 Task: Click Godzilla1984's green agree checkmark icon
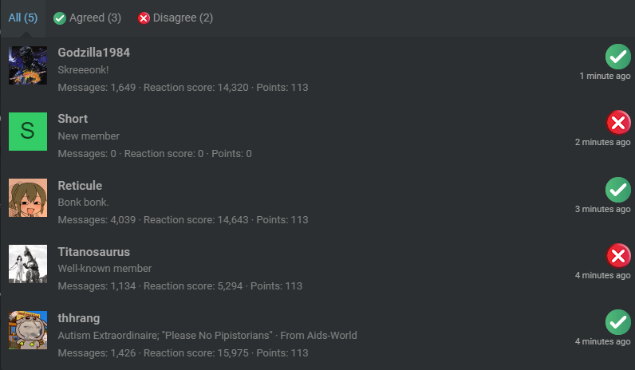(x=618, y=57)
